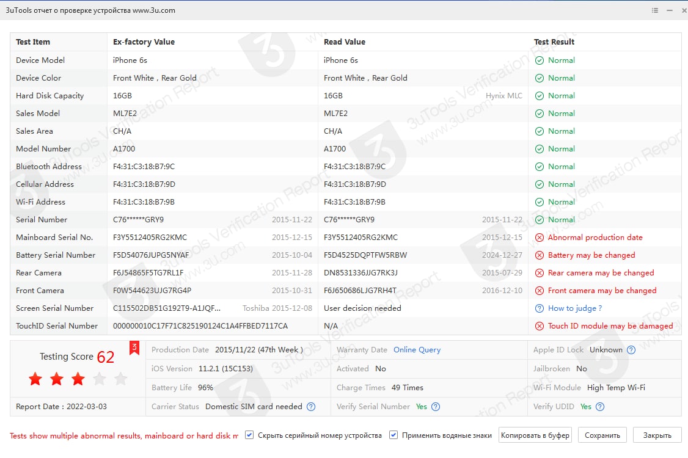The image size is (688, 458).
Task: Click the 'Read Value' column header
Action: 345,42
